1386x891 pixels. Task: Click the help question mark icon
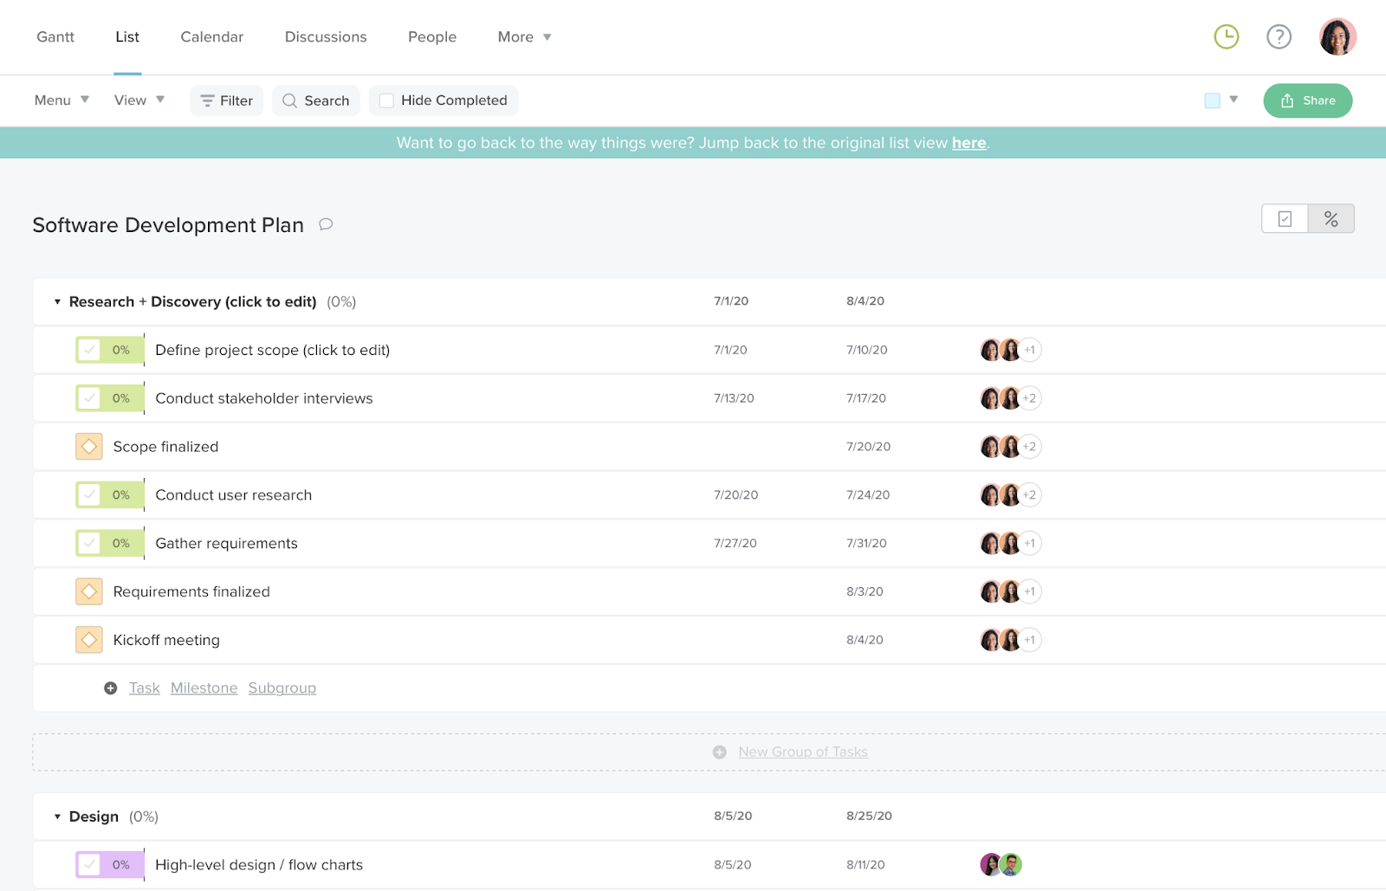point(1279,37)
